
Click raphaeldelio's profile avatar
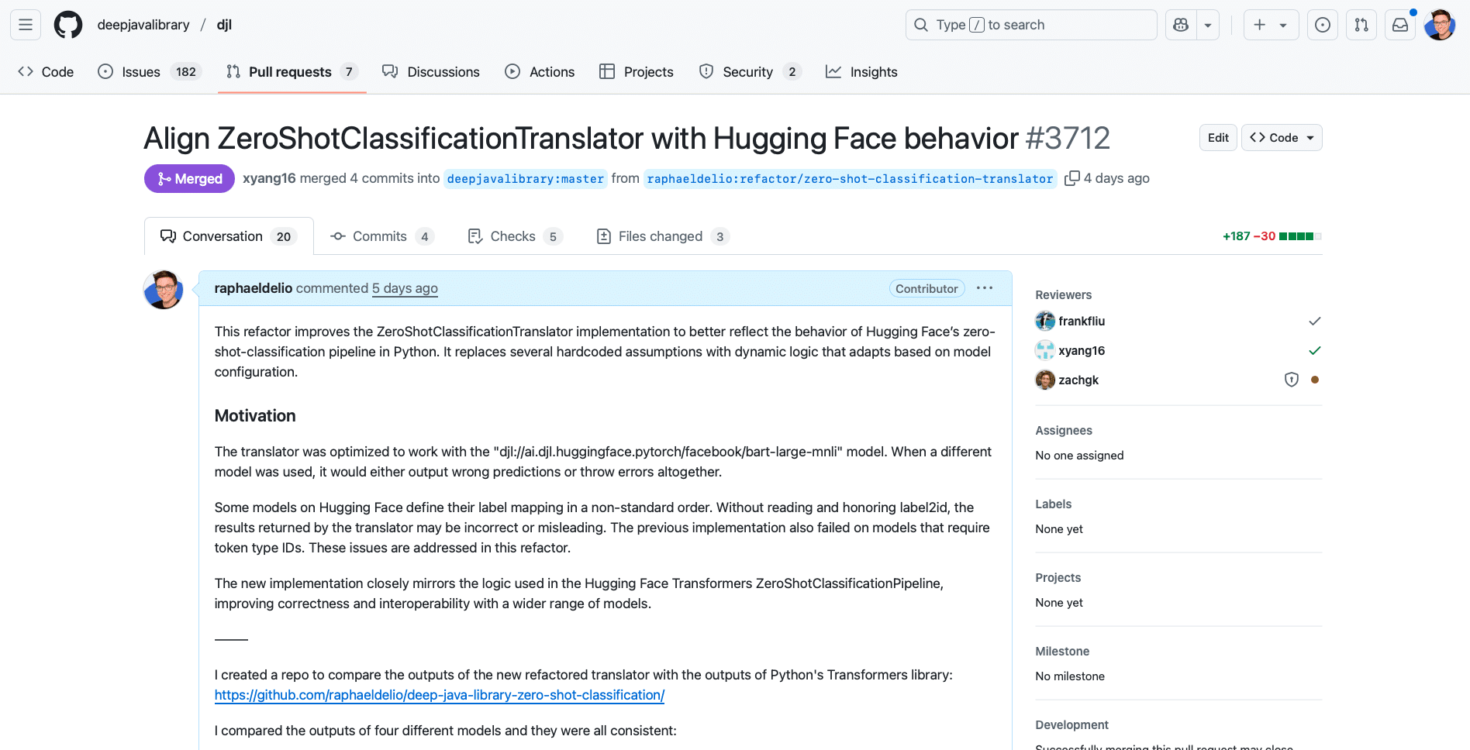[x=163, y=290]
